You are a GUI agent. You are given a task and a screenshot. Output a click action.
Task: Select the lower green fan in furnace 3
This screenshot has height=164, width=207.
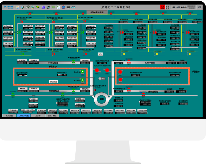tap(83, 80)
